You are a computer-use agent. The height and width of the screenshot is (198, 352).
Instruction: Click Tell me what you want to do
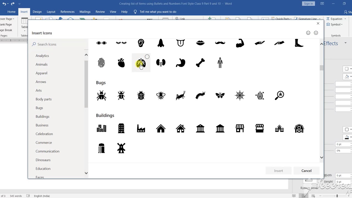click(158, 12)
